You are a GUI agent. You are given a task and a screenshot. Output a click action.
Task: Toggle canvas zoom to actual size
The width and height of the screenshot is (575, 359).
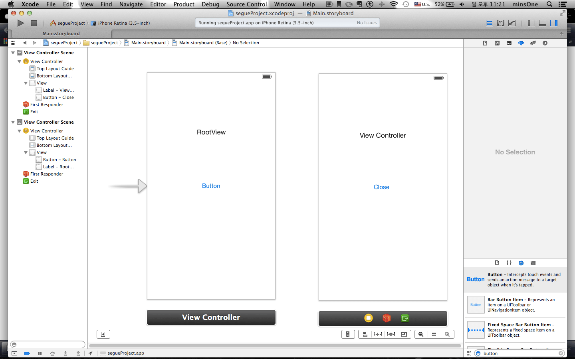434,334
